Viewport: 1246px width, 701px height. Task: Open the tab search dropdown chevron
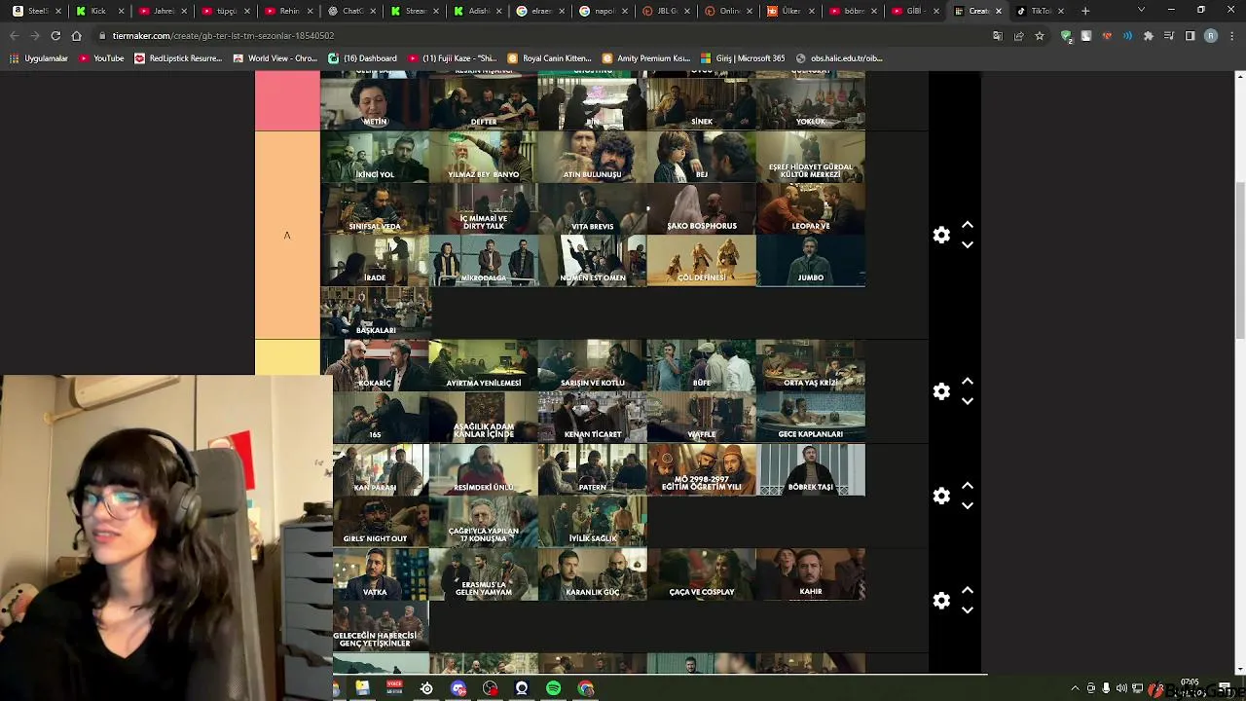point(1142,11)
